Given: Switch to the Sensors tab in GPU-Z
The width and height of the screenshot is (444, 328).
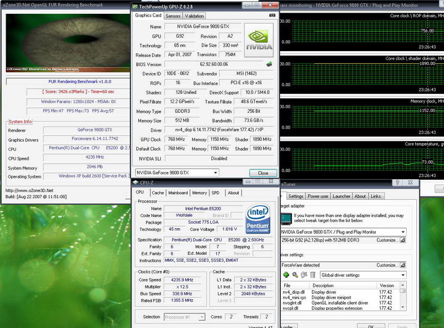Looking at the screenshot, I should tap(173, 16).
